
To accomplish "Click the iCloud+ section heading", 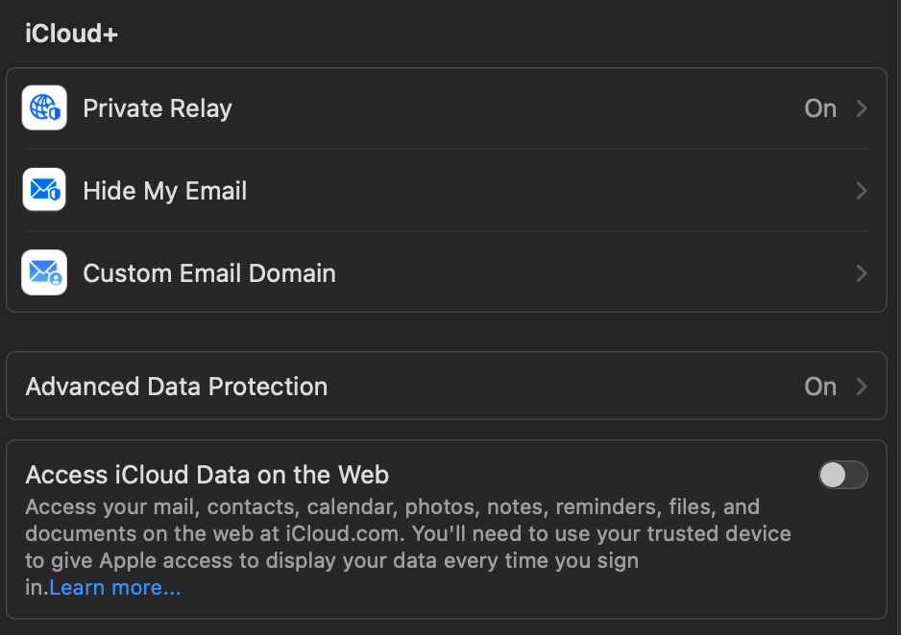I will coord(72,34).
